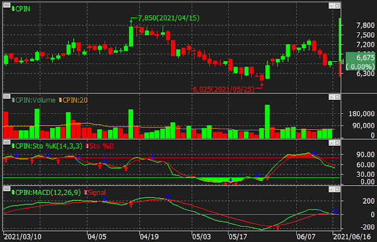Click the -200 MACD axis value
This screenshot has width=377, height=242.
(368, 227)
